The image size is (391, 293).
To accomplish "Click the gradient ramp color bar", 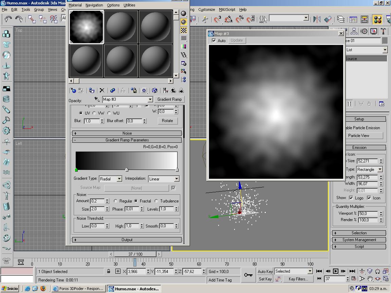I will 126,159.
